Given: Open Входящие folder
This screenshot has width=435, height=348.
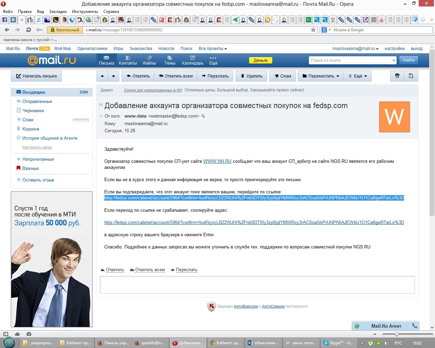Looking at the screenshot, I should tap(52, 92).
